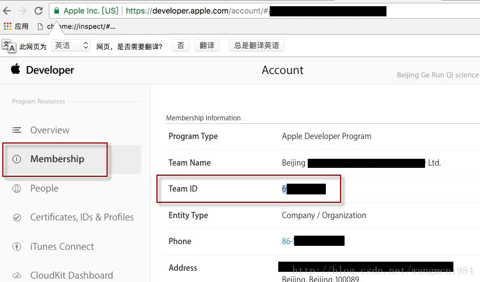Click the People person icon

[x=16, y=189]
